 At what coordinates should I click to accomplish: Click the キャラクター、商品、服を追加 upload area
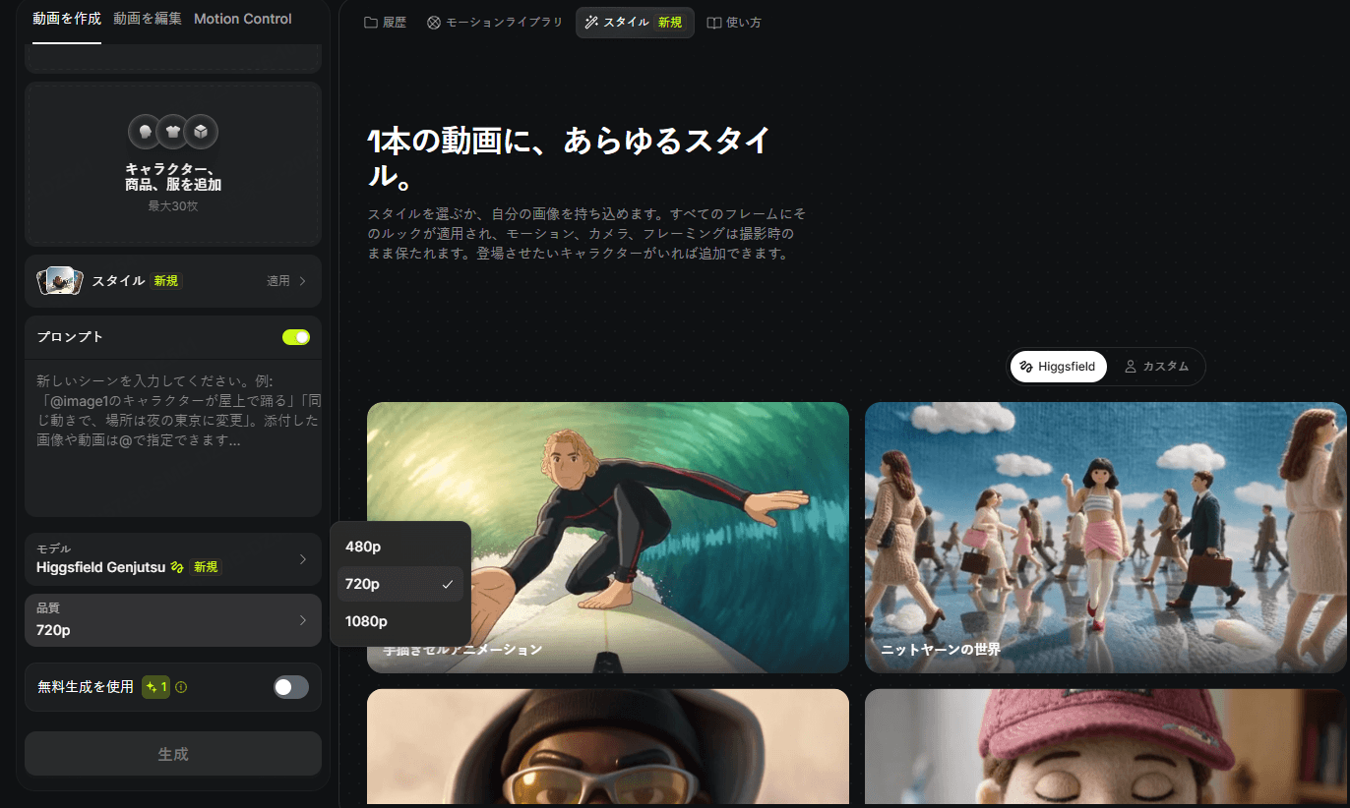(x=173, y=164)
